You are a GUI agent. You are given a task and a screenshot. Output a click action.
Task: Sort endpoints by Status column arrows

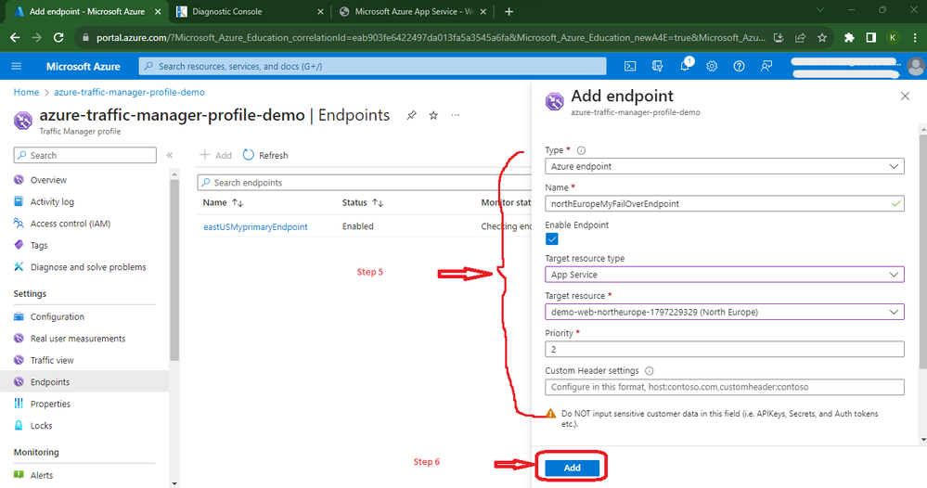(x=378, y=202)
